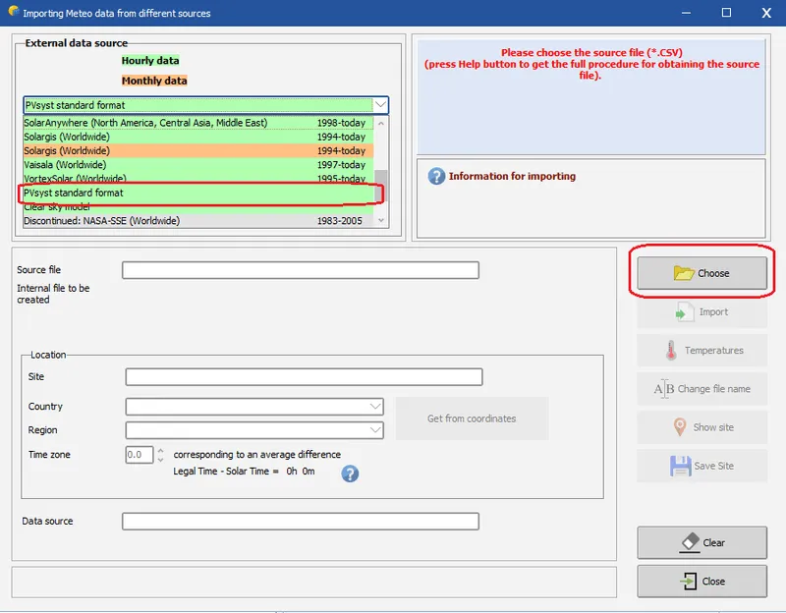
Task: Click the time zone help question icon
Action: coord(350,474)
